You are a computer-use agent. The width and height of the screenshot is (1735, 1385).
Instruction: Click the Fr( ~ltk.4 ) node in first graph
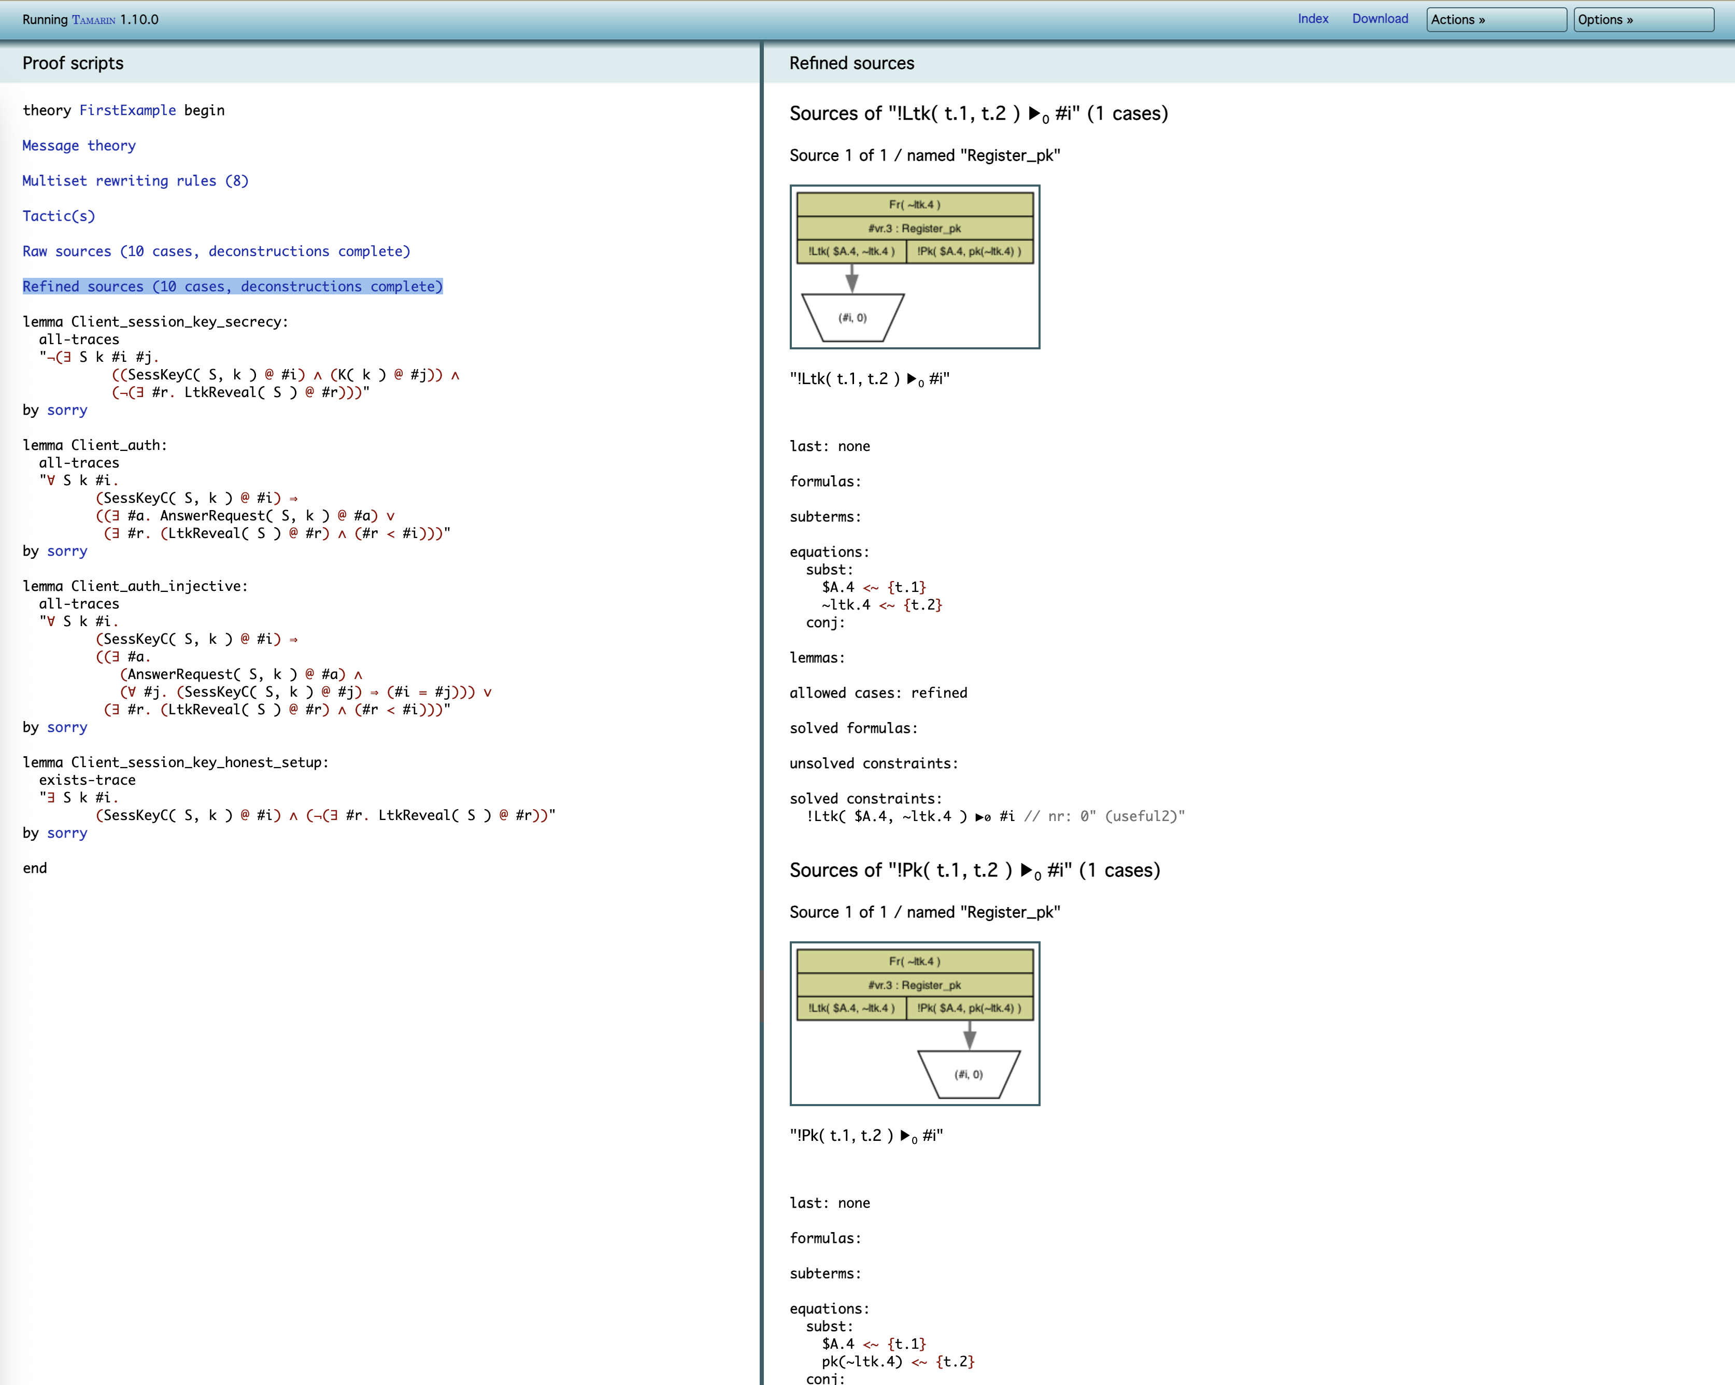click(x=914, y=204)
